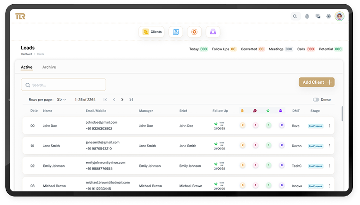
Task: Click the red chat column header icon
Action: pos(255,111)
